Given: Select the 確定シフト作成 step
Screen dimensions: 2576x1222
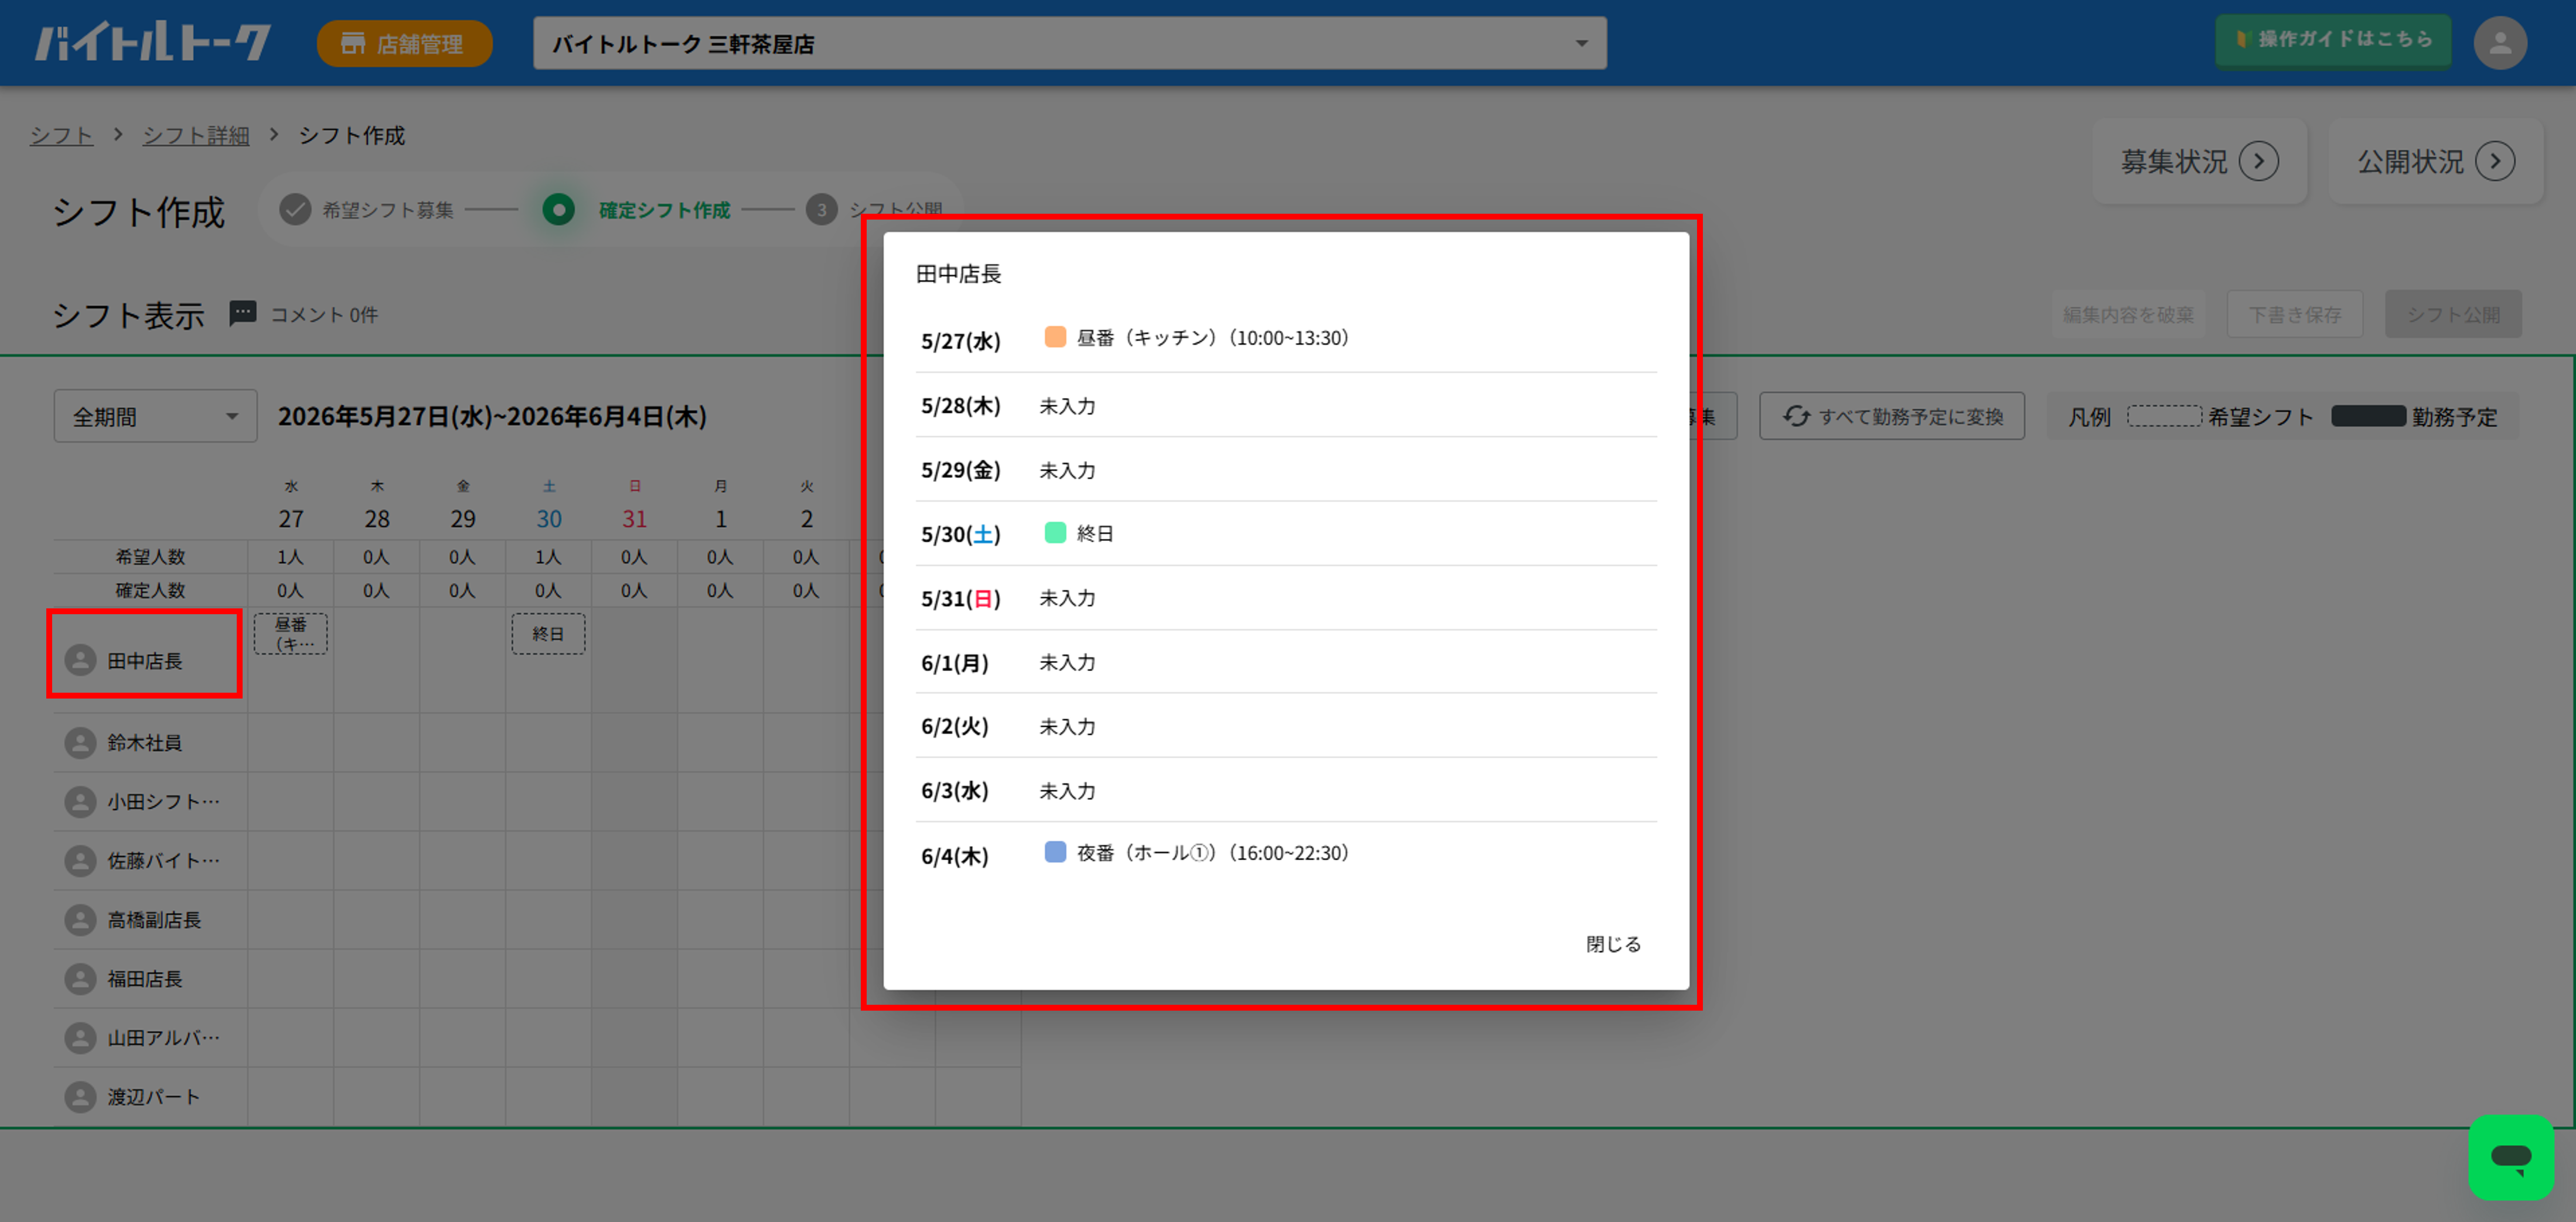Looking at the screenshot, I should (x=636, y=210).
